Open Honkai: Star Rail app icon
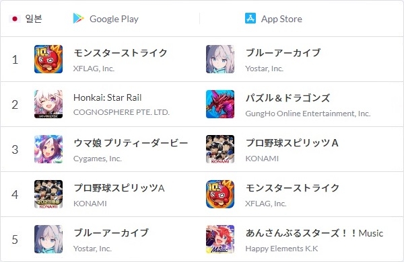 coord(48,104)
